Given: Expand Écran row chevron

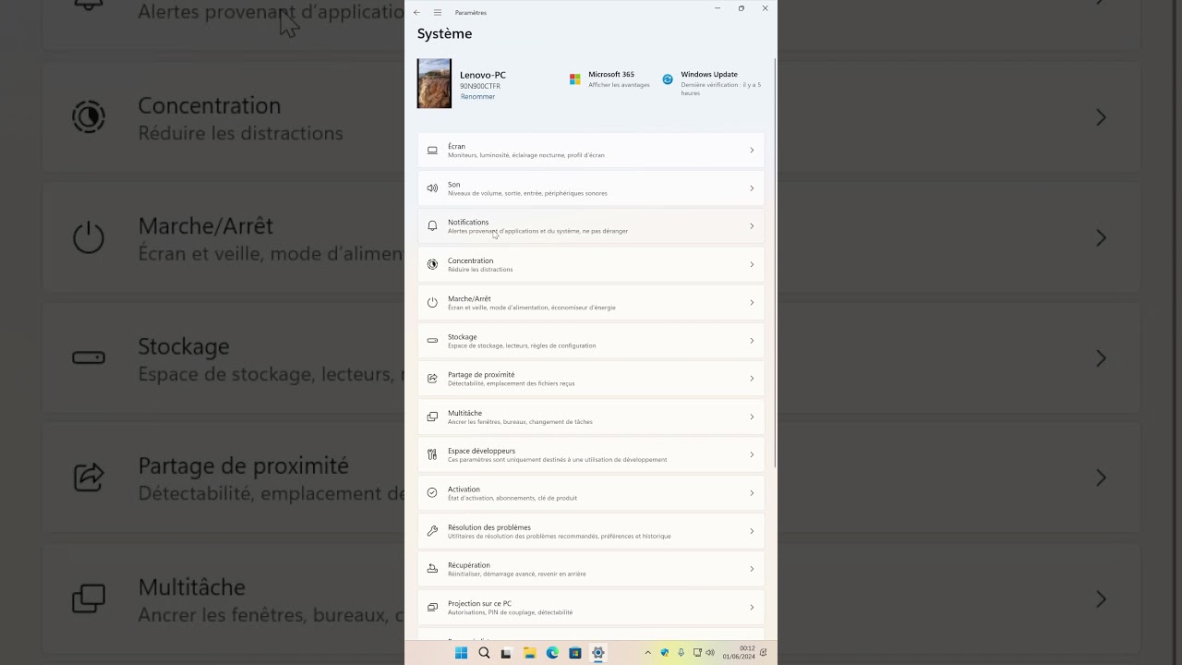Looking at the screenshot, I should click(752, 151).
